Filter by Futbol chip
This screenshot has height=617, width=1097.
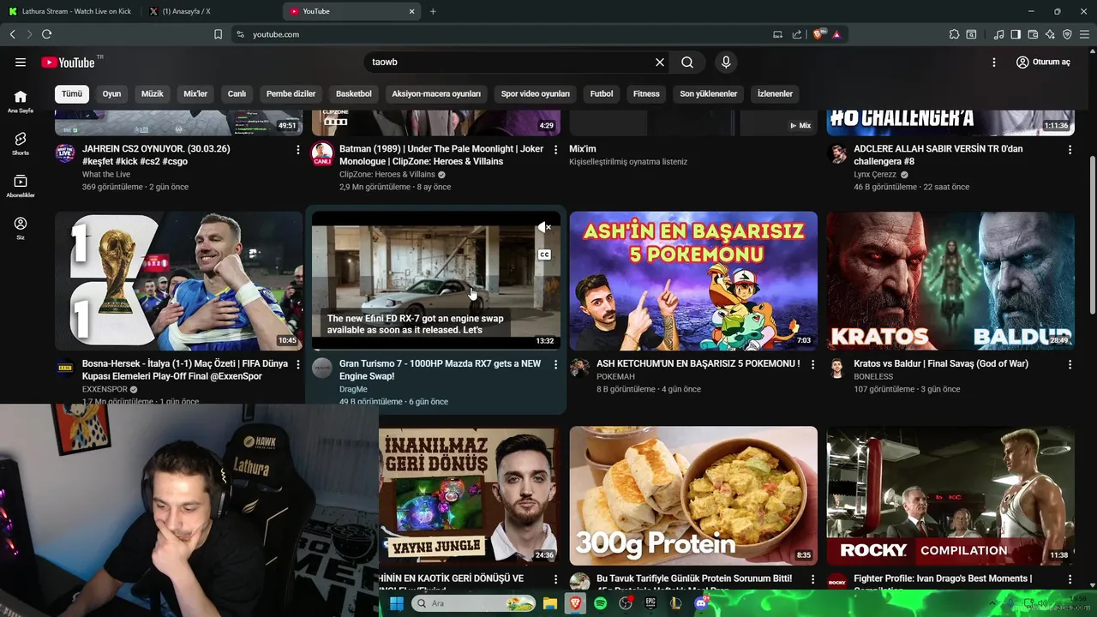click(602, 93)
